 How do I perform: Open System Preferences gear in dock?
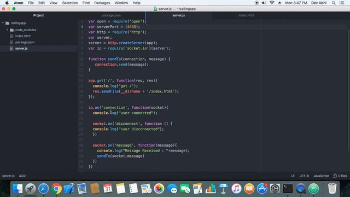(x=275, y=188)
